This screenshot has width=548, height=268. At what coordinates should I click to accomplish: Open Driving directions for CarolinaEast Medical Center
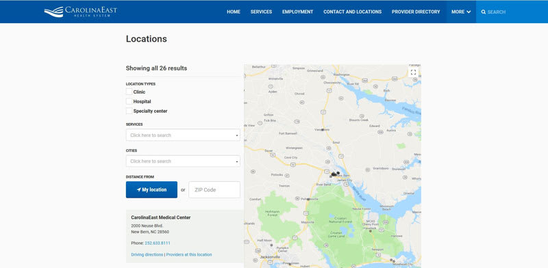[x=147, y=254]
